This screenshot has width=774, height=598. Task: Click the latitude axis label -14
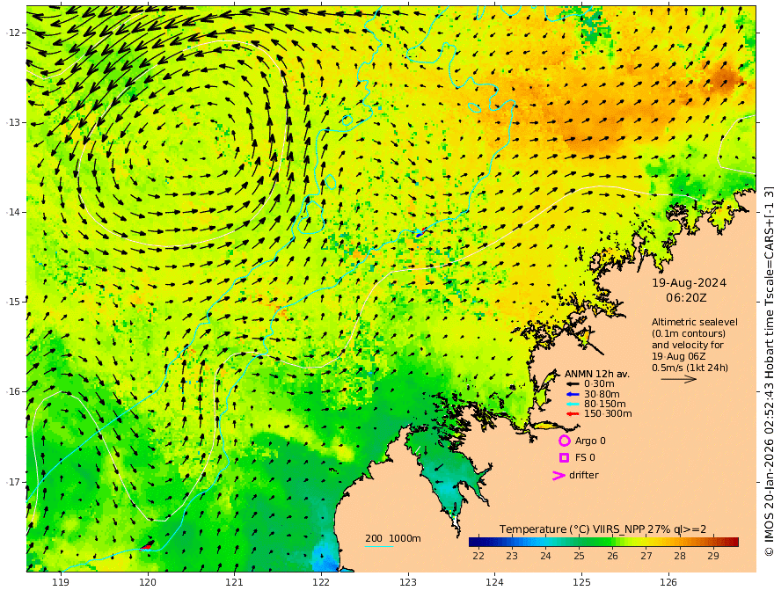point(13,212)
